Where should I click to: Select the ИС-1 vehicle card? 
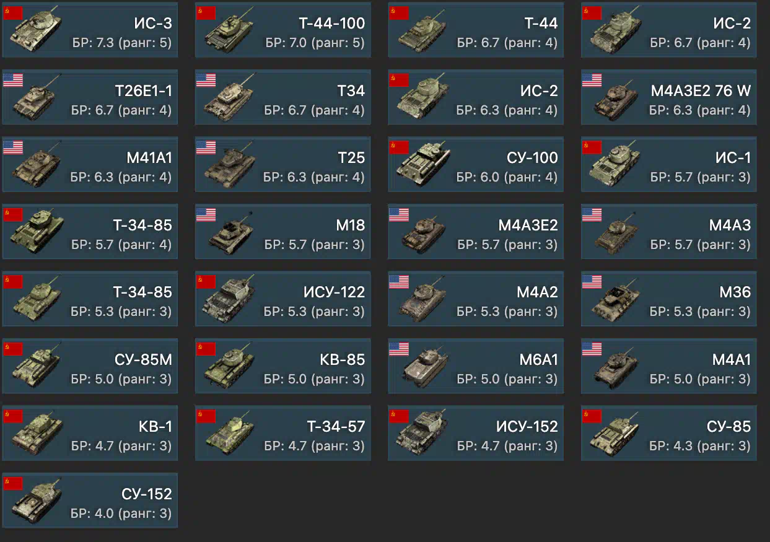pos(669,164)
